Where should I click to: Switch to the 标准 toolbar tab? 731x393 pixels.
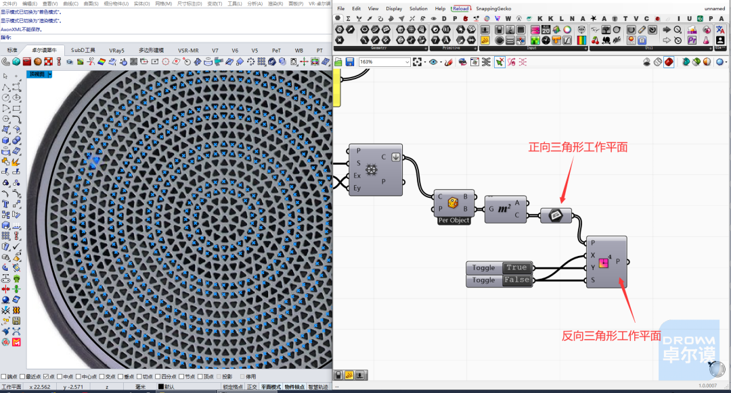[12, 50]
